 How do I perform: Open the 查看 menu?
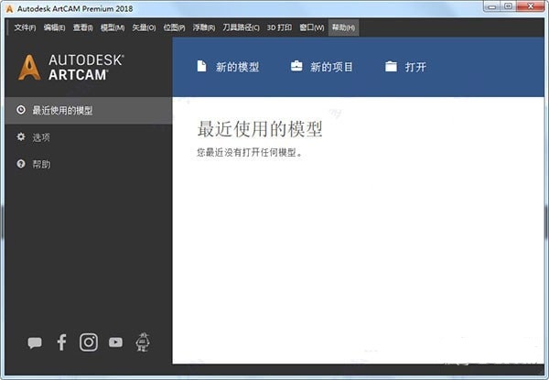(82, 27)
